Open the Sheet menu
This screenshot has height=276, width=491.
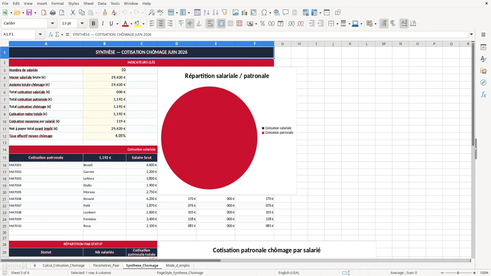tap(88, 3)
